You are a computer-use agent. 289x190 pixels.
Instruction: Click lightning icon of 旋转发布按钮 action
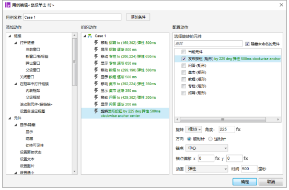click(96, 111)
